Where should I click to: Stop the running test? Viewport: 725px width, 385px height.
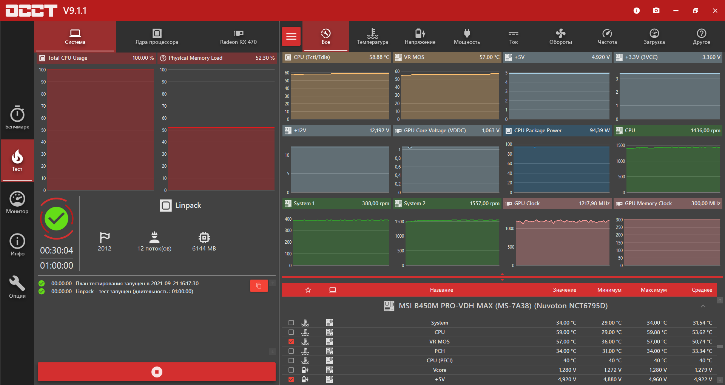click(x=157, y=372)
